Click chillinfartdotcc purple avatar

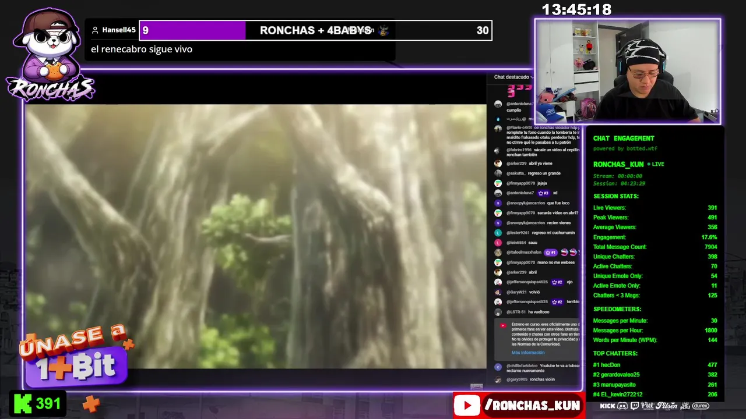(x=498, y=367)
